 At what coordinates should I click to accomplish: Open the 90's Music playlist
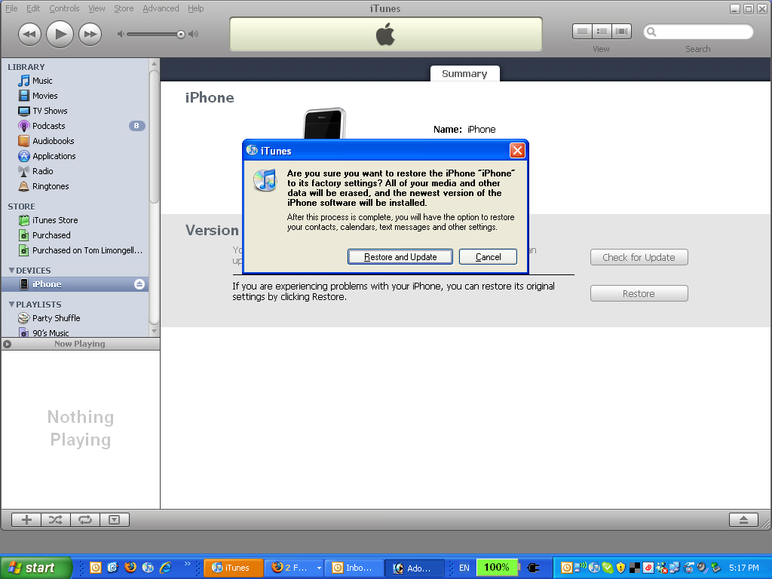pyautogui.click(x=51, y=332)
